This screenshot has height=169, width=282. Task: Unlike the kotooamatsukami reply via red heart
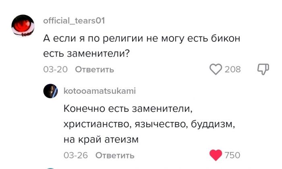click(216, 155)
